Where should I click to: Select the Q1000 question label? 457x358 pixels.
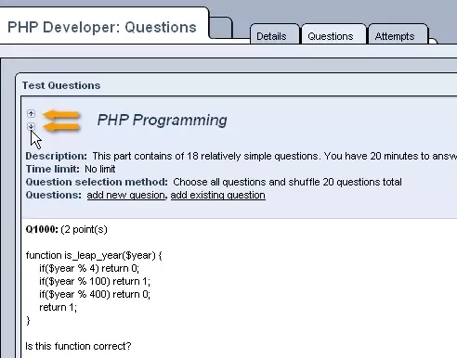(x=42, y=229)
